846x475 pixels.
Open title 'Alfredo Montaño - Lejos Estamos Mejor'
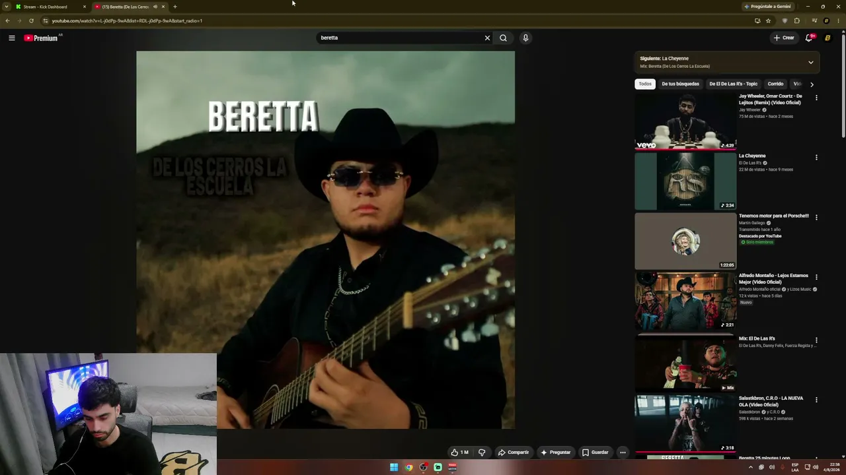click(773, 278)
